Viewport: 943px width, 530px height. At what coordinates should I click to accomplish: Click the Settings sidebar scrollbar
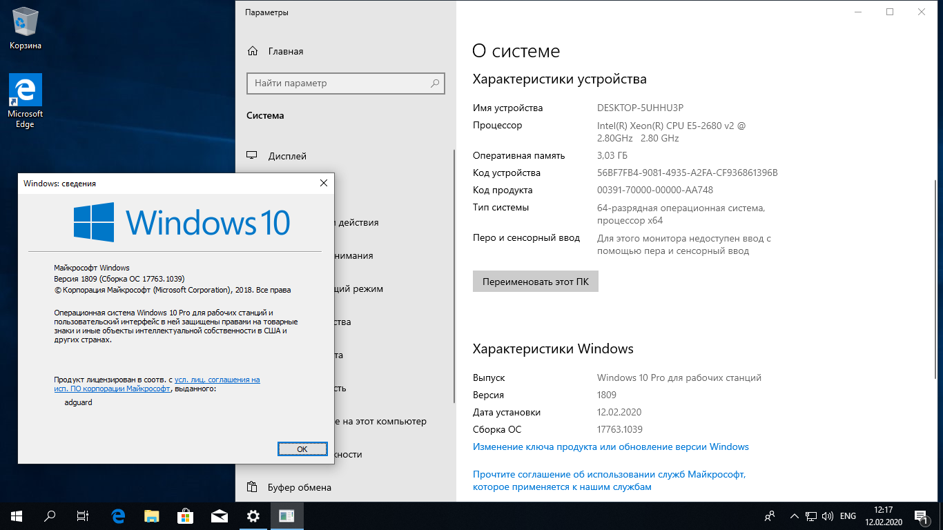pyautogui.click(x=454, y=276)
